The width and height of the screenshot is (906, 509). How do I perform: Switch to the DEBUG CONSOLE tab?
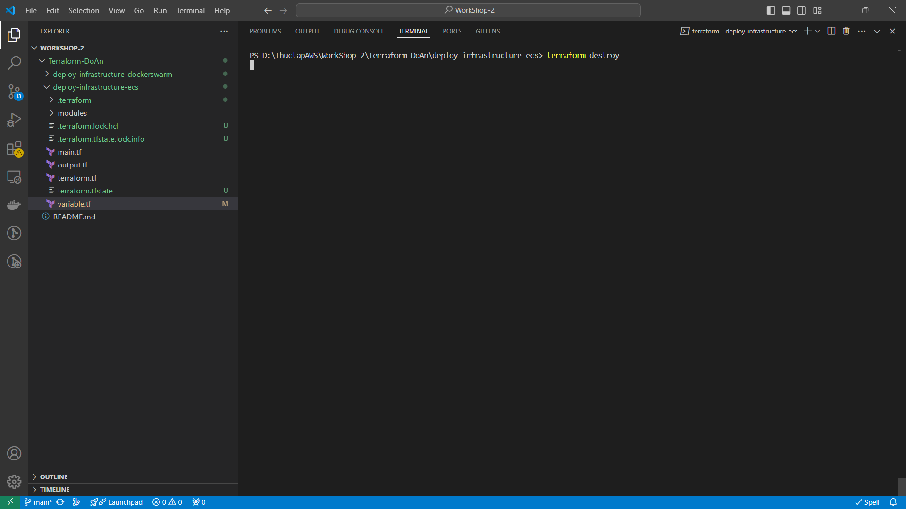(359, 31)
